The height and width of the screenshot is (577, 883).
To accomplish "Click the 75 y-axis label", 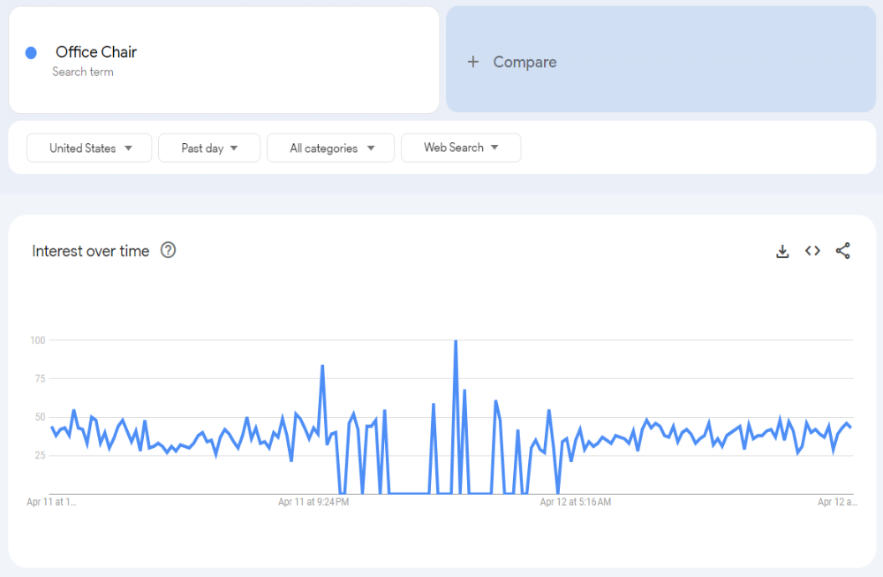I will [39, 378].
